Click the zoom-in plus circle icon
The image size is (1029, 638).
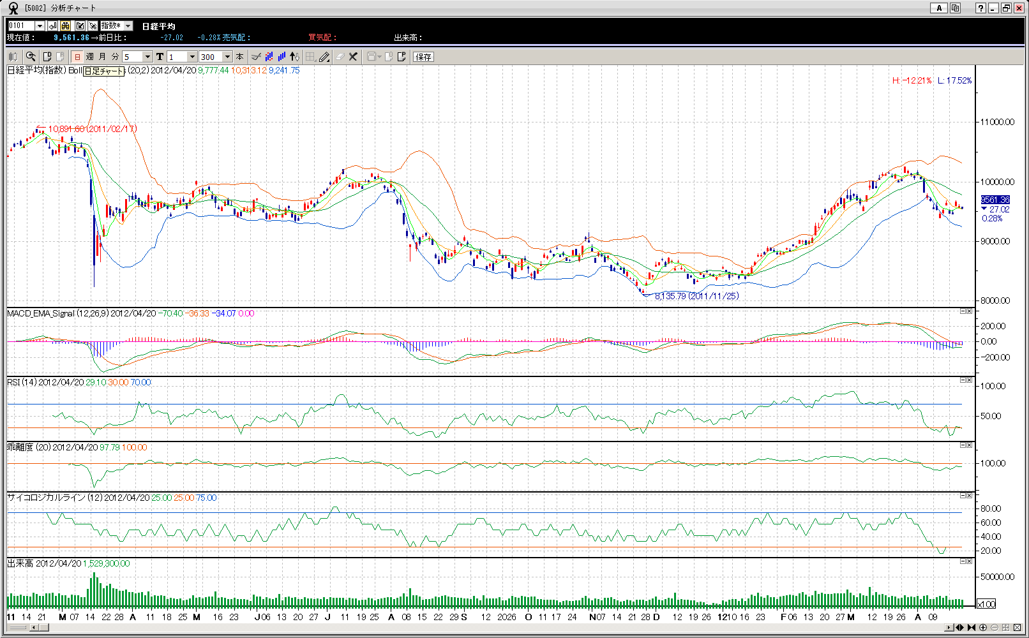[x=983, y=628]
